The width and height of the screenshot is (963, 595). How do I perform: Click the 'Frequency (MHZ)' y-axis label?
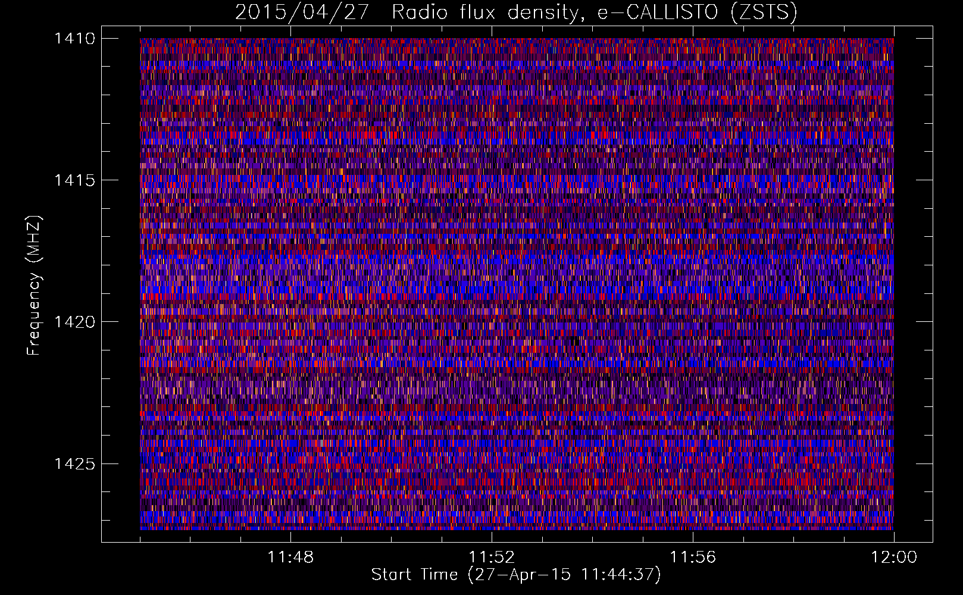[34, 286]
